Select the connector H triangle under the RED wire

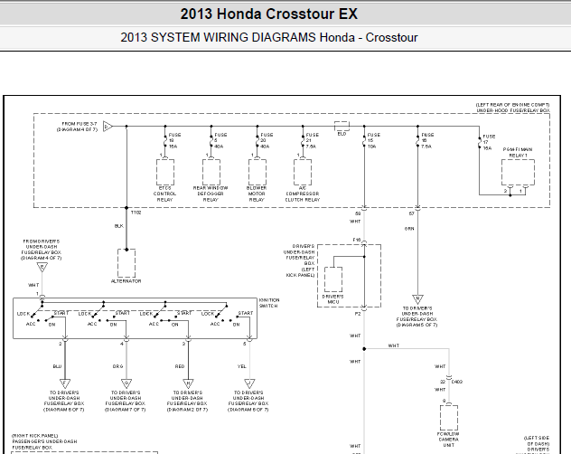click(x=188, y=383)
